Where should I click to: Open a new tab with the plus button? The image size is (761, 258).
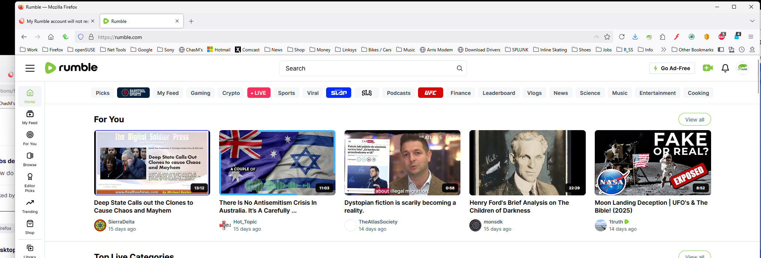[191, 21]
